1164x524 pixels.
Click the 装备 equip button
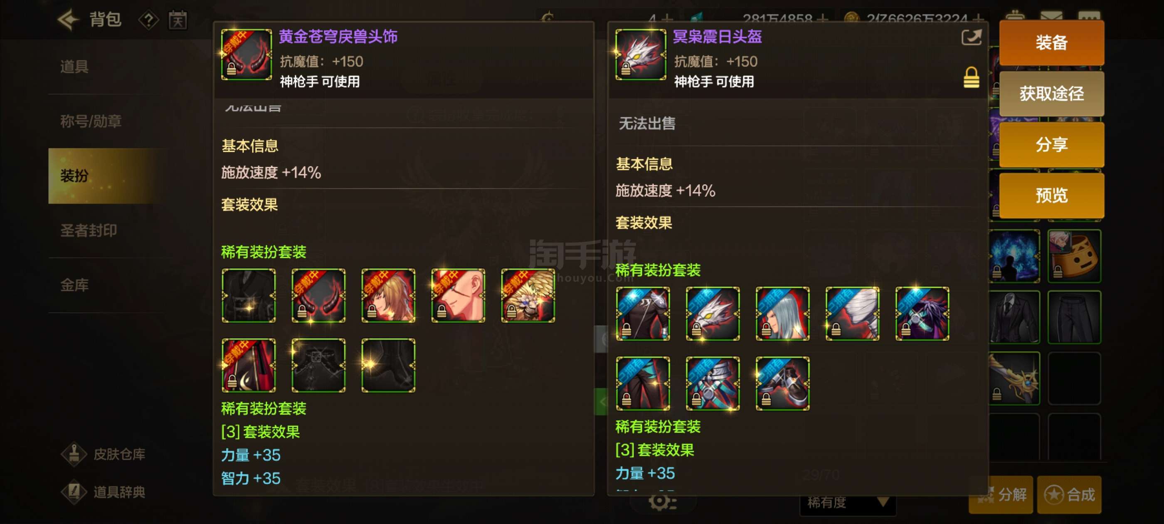coord(1051,43)
